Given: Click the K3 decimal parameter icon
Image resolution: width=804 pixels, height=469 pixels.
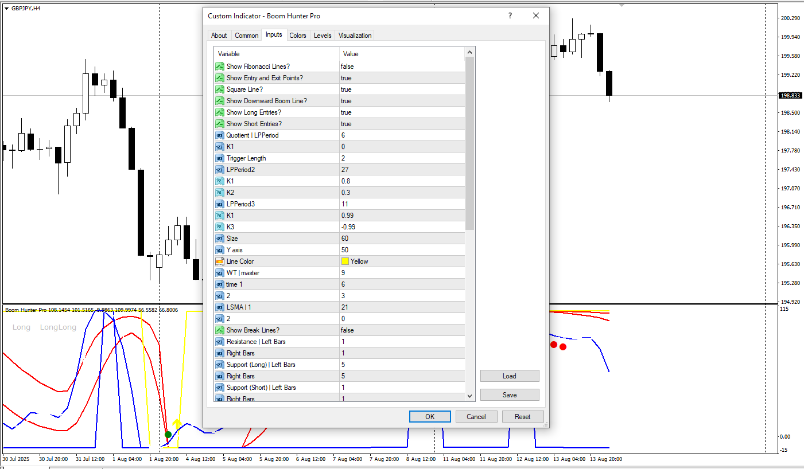Looking at the screenshot, I should click(219, 227).
